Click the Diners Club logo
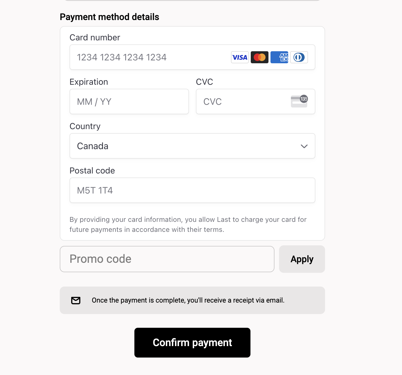402x375 pixels. [x=299, y=57]
